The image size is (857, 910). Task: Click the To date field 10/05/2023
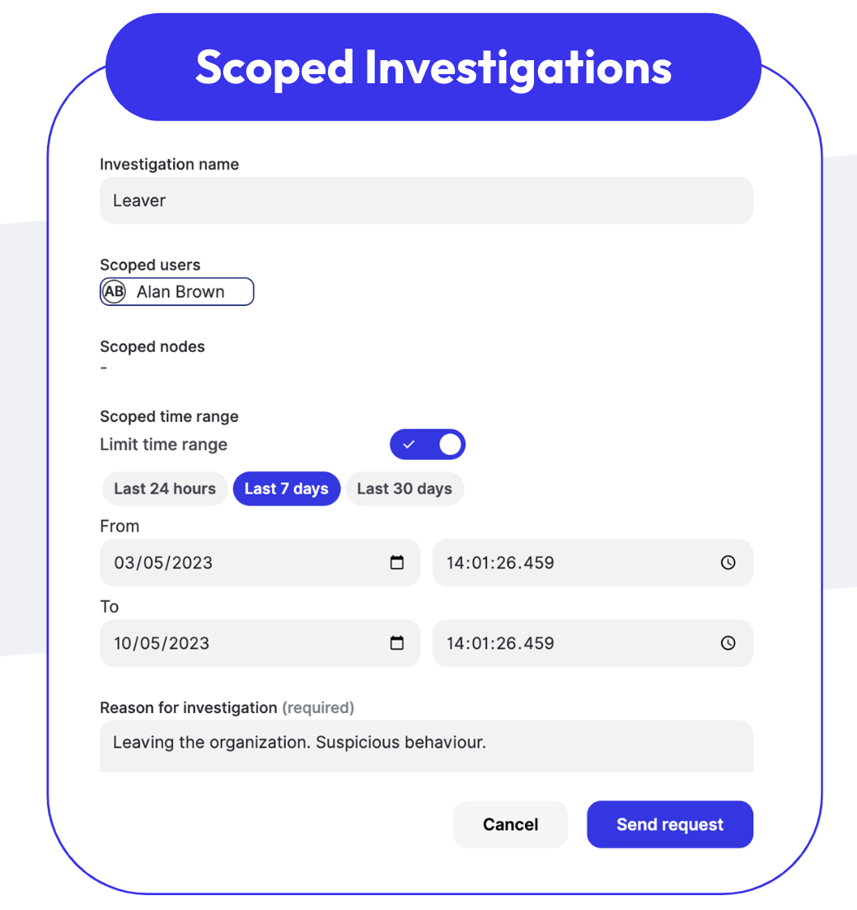162,644
